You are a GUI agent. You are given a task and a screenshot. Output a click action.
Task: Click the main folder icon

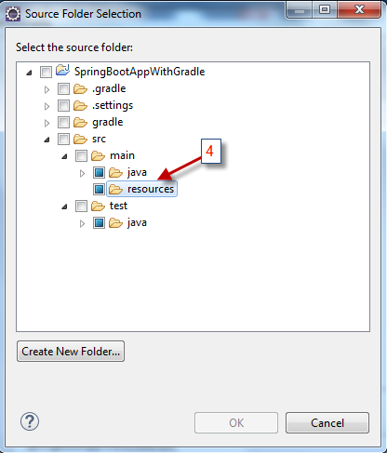click(x=98, y=156)
